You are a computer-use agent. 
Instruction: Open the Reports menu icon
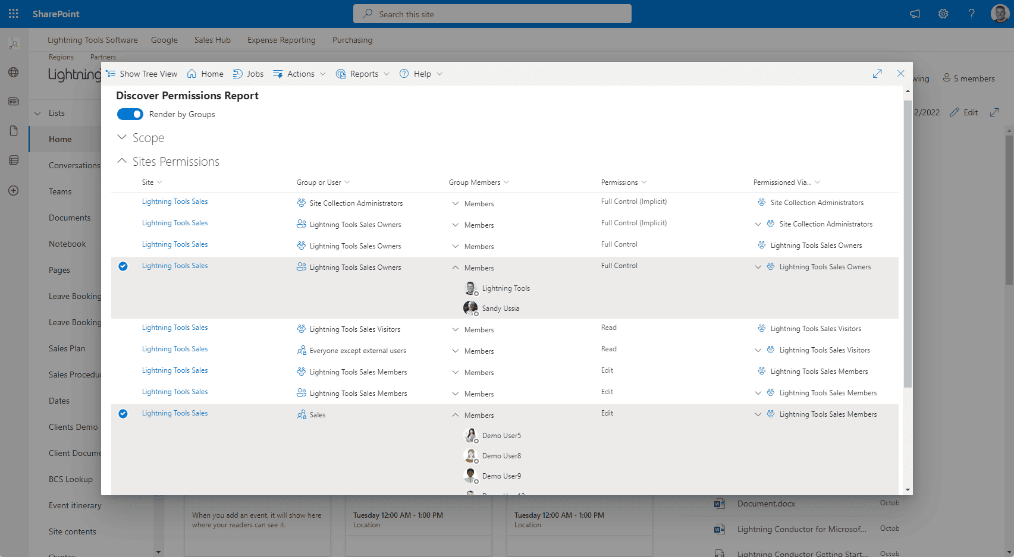(341, 73)
